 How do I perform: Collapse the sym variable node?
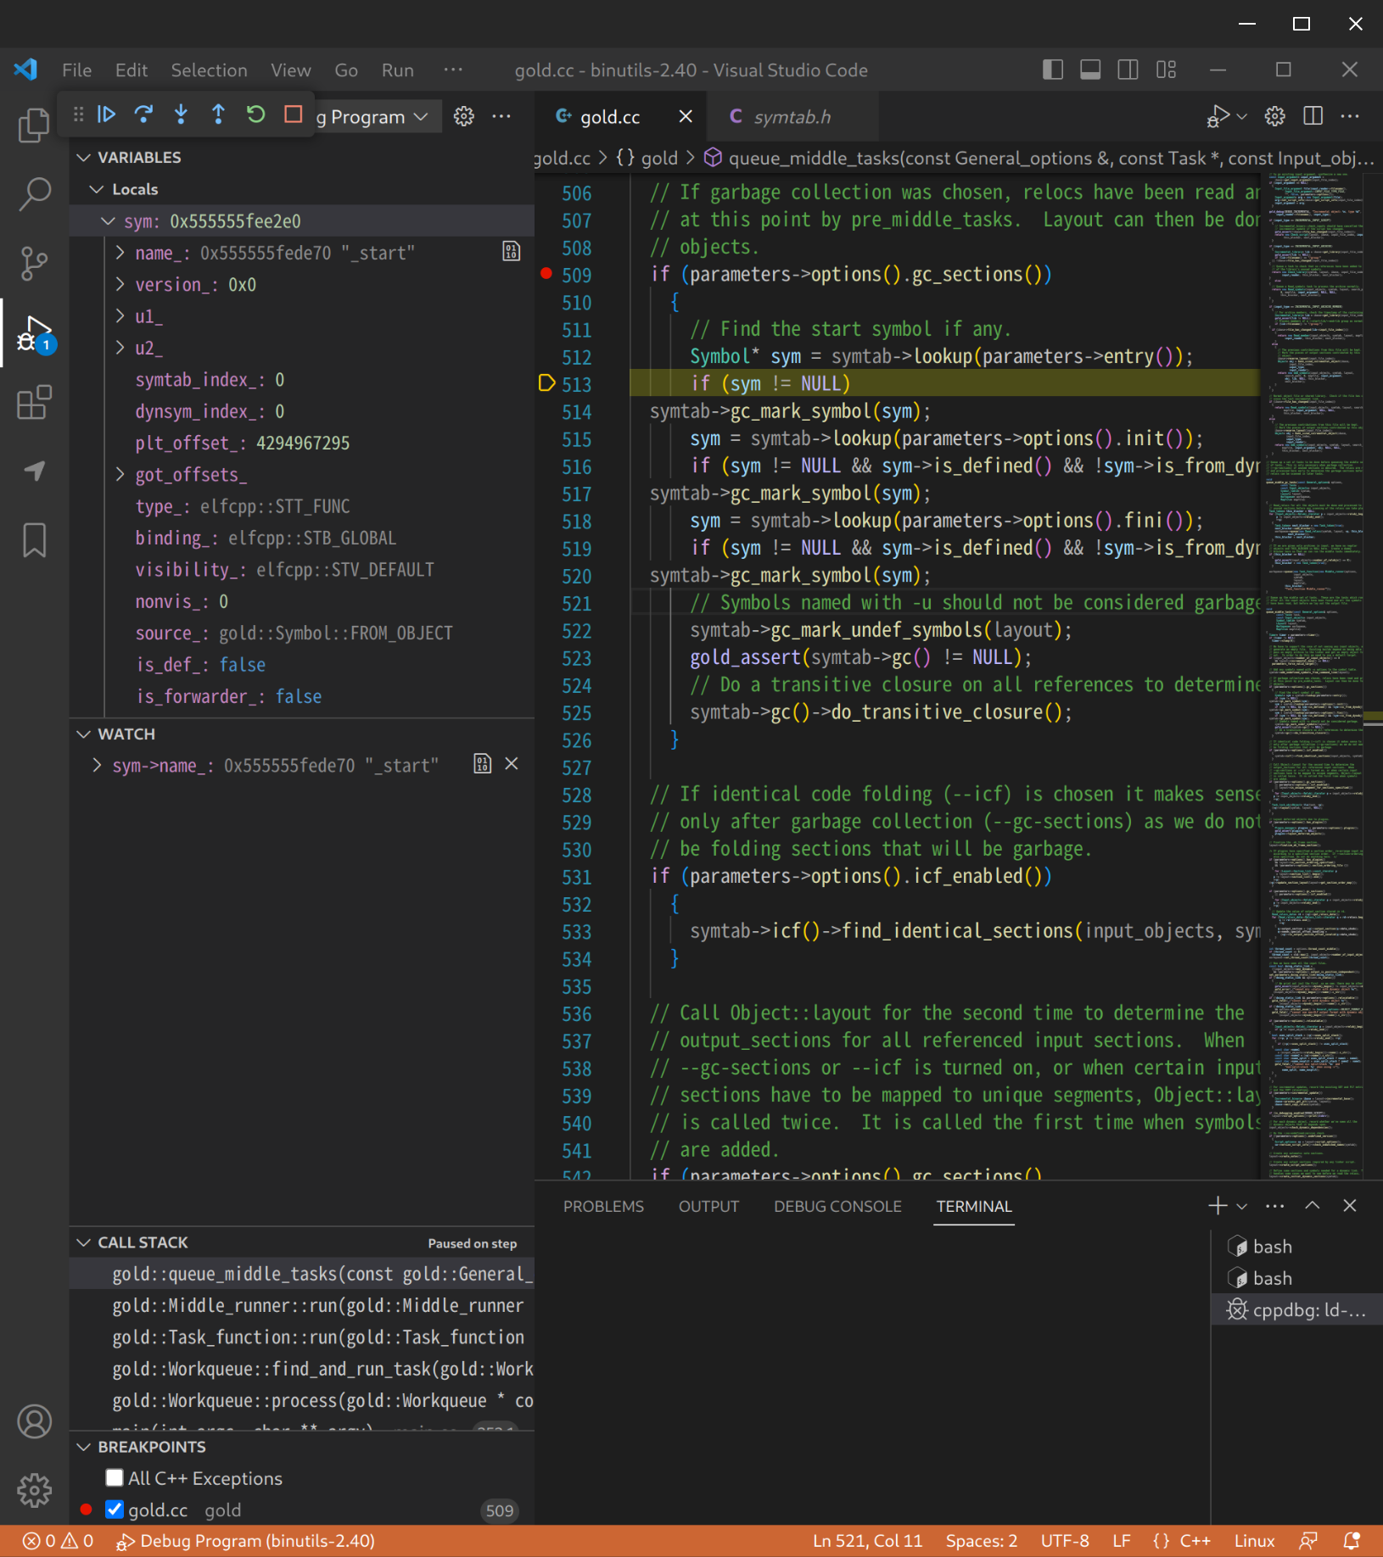[108, 221]
